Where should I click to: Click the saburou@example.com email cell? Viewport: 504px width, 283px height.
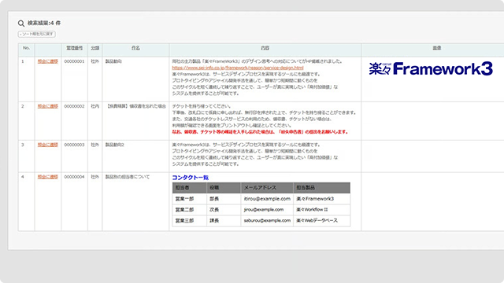267,221
